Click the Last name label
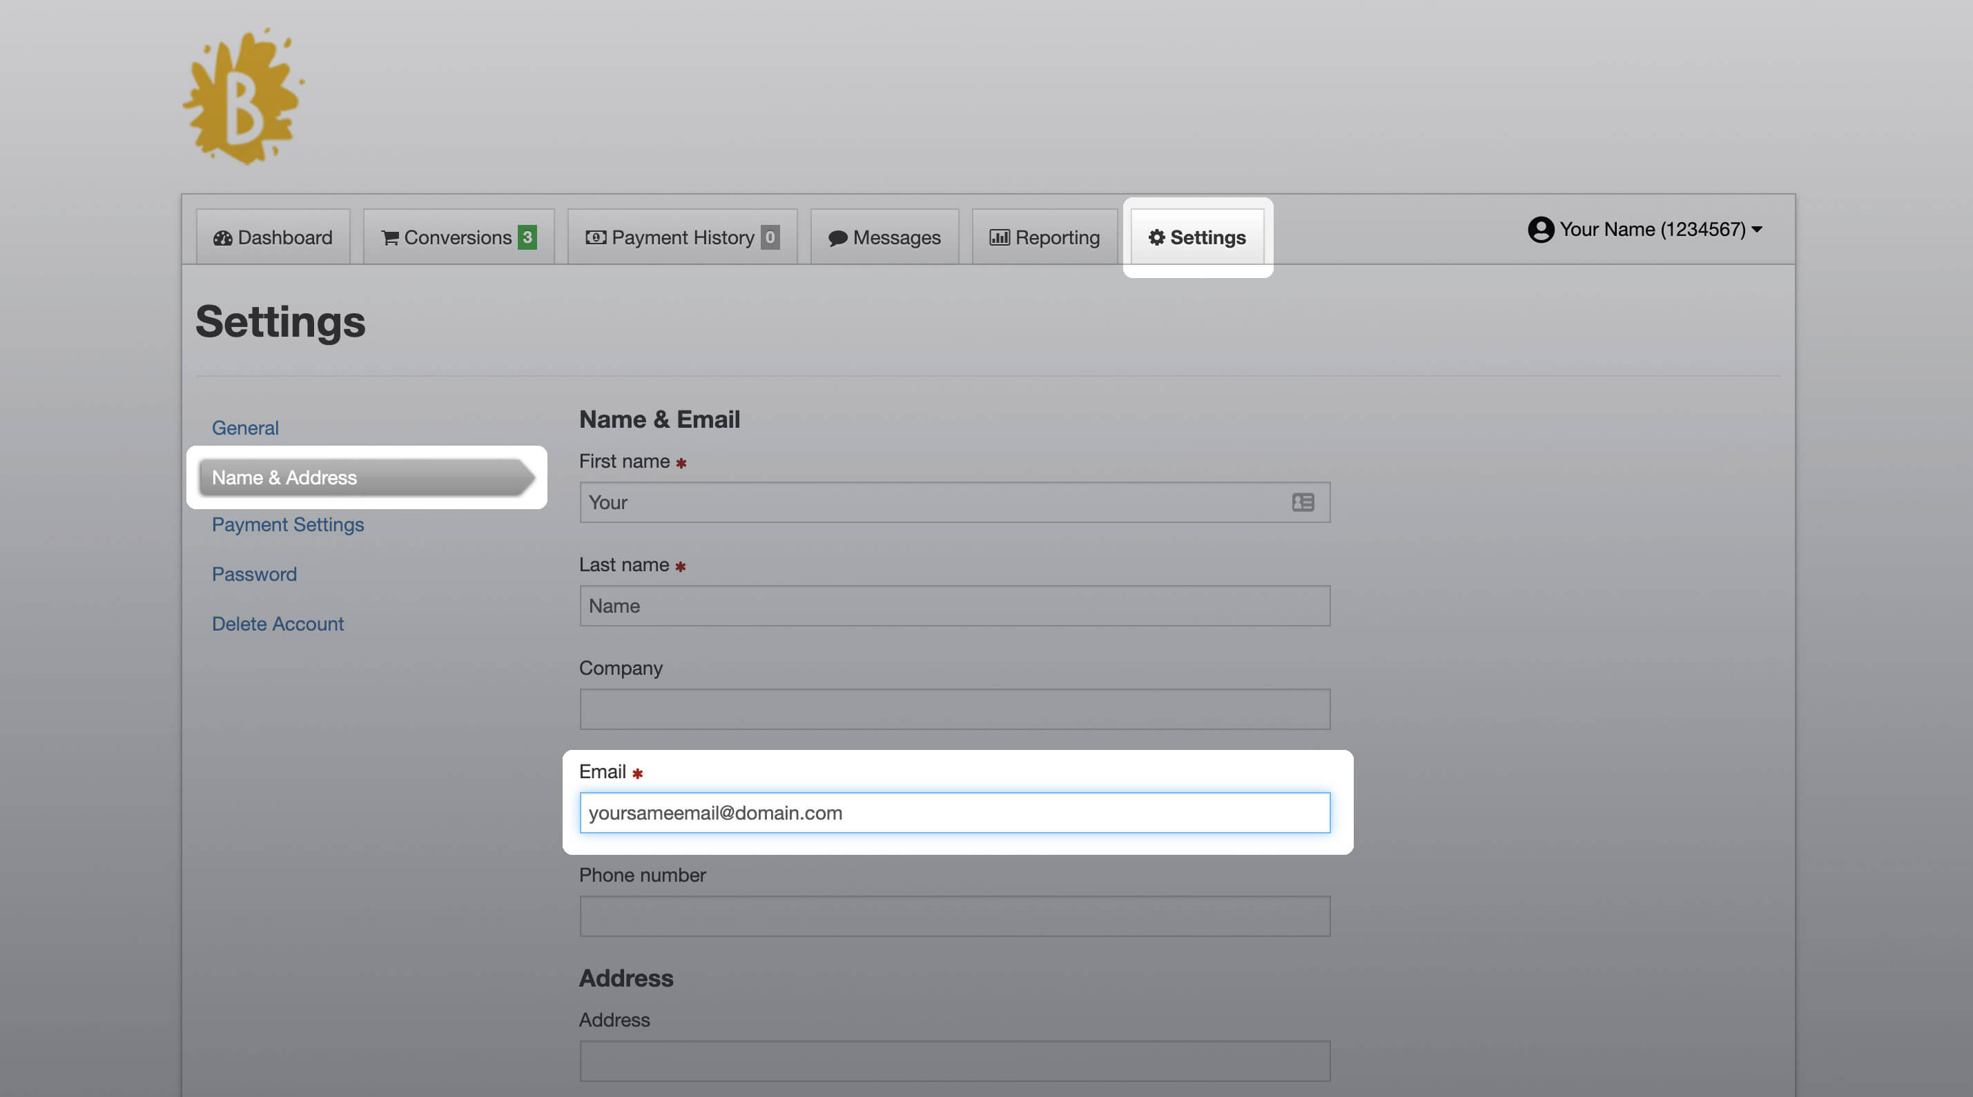Screen dimensions: 1973x1097 [x=624, y=564]
